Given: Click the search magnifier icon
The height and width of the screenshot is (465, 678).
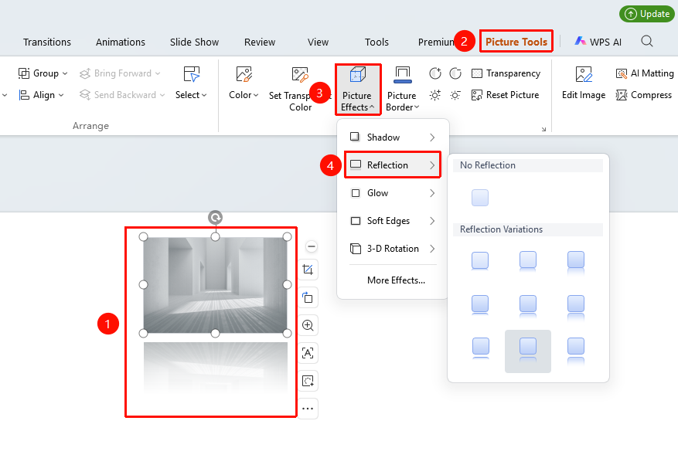Looking at the screenshot, I should [x=647, y=42].
